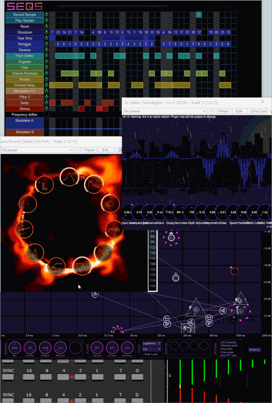Image resolution: width=272 pixels, height=403 pixels.
Task: Click the Modulator B row label
Action: click(25, 132)
